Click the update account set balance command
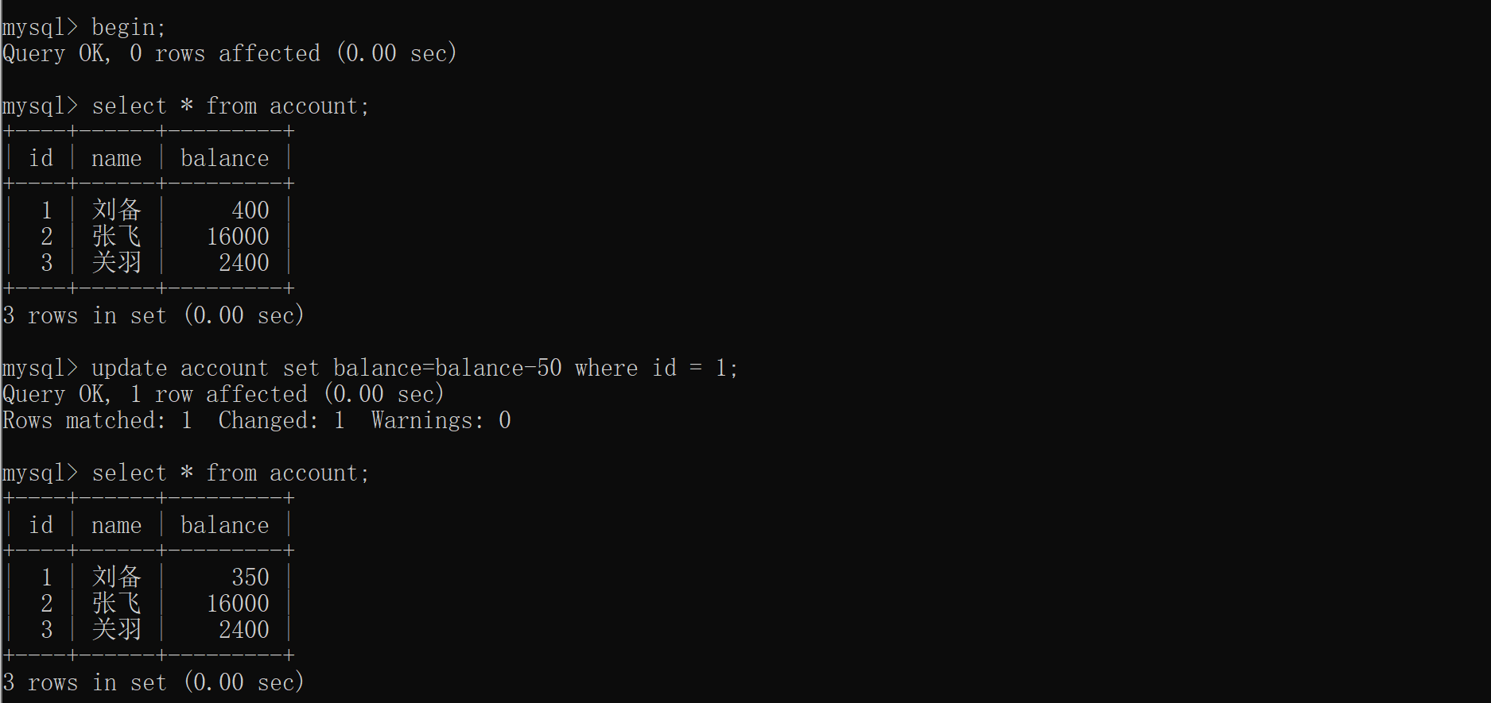1491x703 pixels. point(414,369)
